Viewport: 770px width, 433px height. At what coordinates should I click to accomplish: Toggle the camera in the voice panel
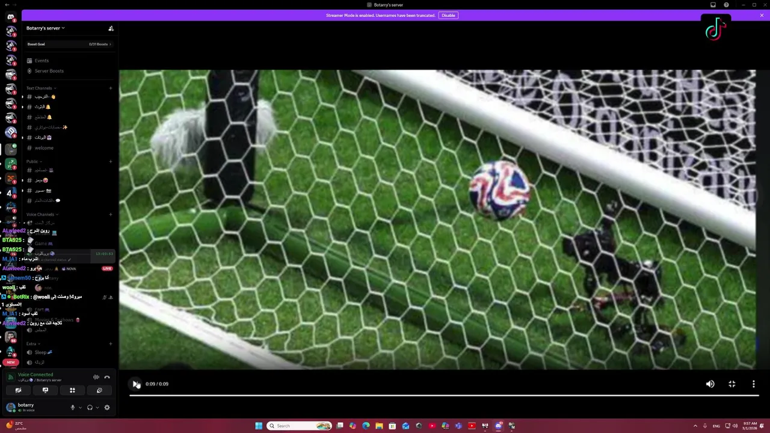(18, 390)
